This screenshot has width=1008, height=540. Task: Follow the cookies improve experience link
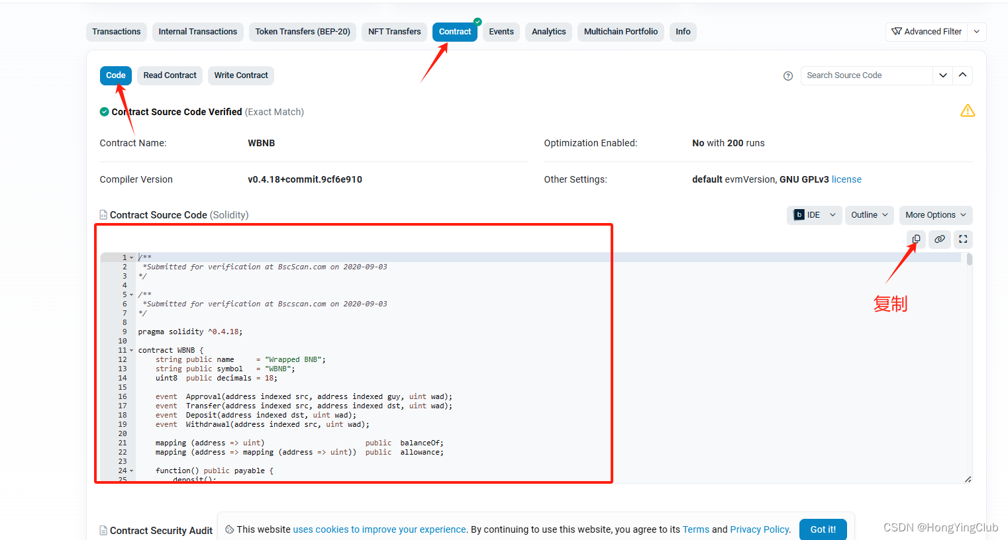[x=379, y=529]
